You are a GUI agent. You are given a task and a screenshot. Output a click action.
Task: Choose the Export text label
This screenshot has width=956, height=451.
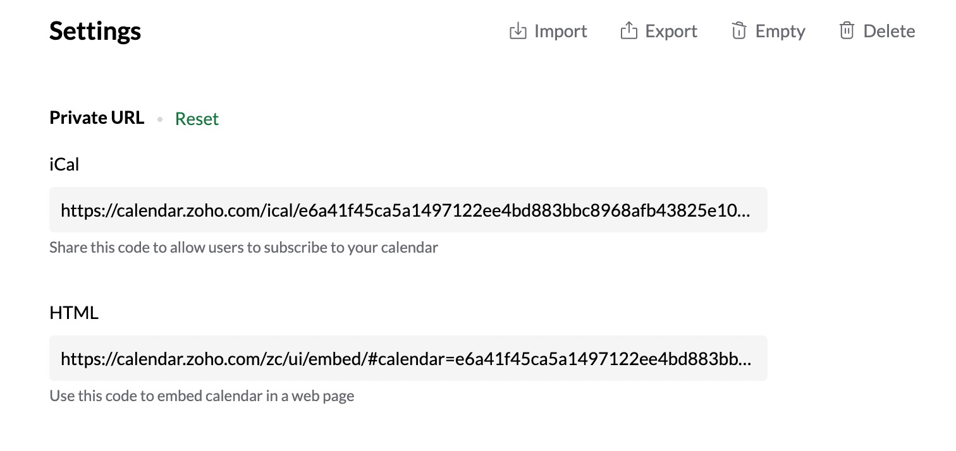671,31
